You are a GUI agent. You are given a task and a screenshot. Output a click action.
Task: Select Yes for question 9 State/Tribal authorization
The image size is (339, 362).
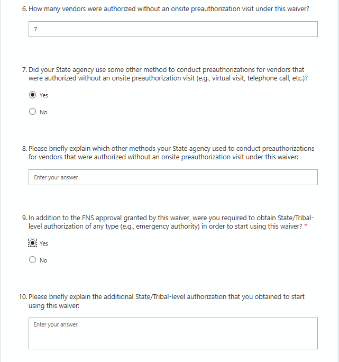33,243
